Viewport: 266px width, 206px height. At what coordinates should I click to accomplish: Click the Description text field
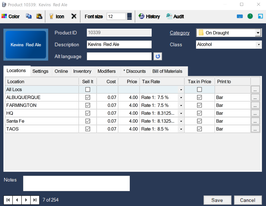point(119,45)
